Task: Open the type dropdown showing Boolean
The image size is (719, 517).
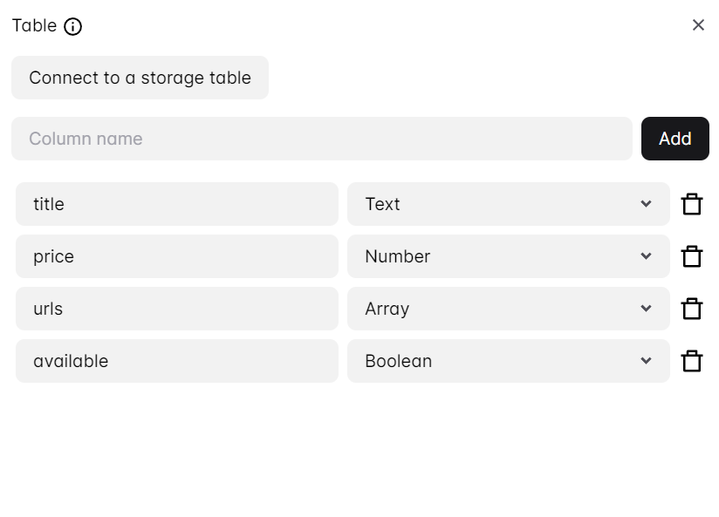Action: click(508, 361)
